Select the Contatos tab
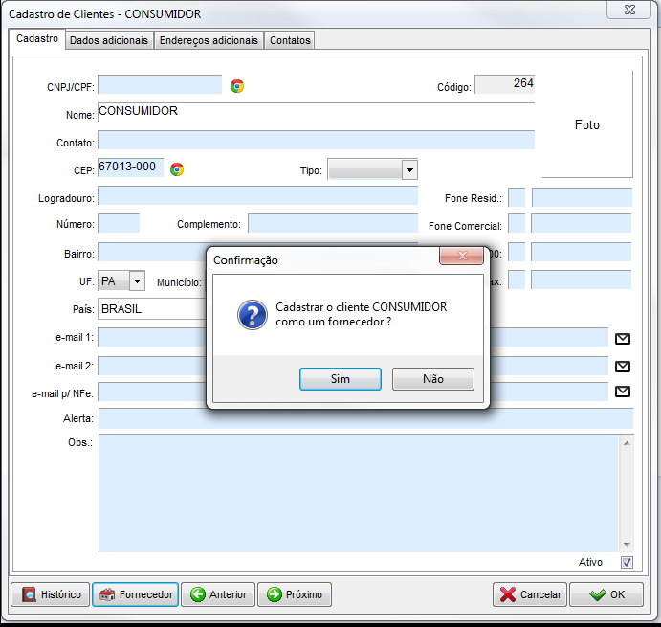The image size is (661, 627). [x=289, y=40]
